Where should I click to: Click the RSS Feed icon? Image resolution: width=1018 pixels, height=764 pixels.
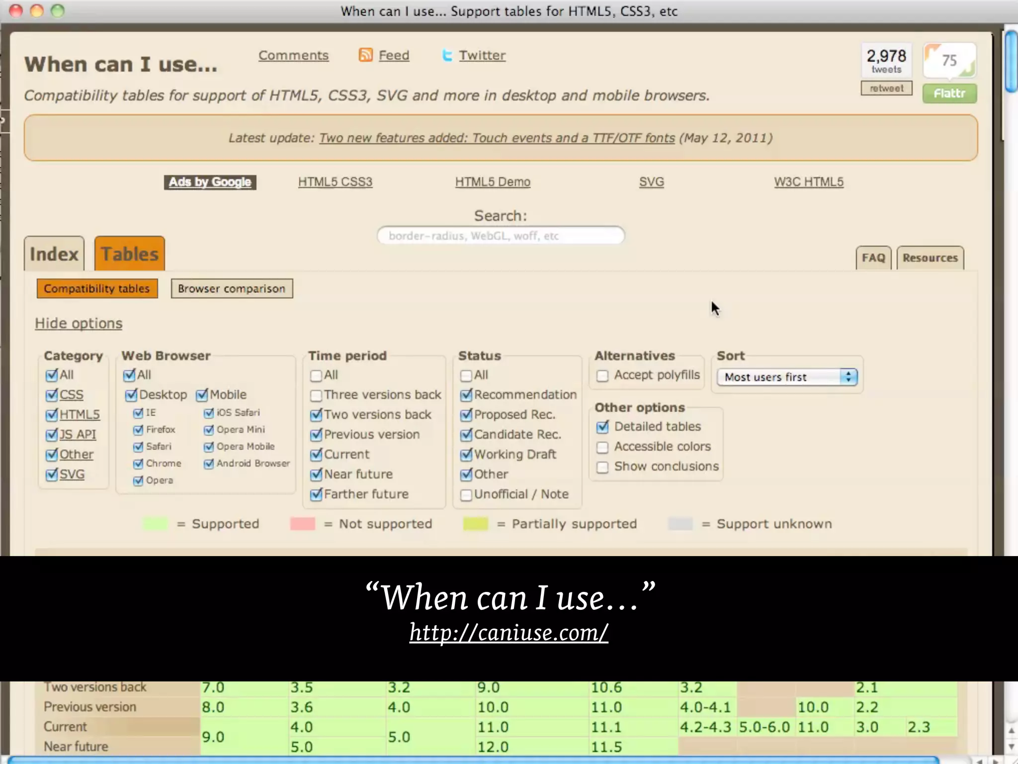pyautogui.click(x=365, y=55)
